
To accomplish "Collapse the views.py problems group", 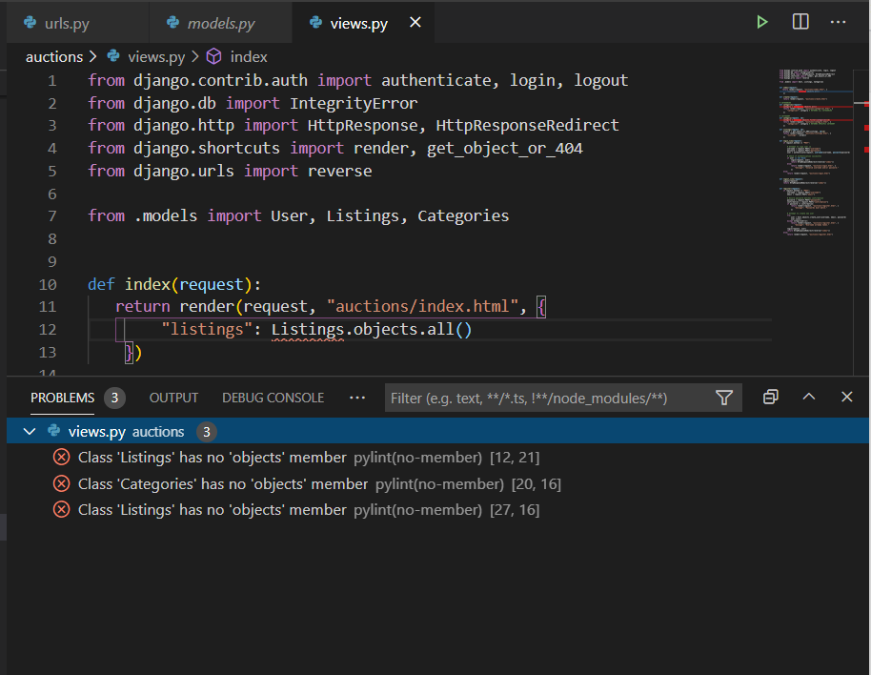I will click(30, 432).
